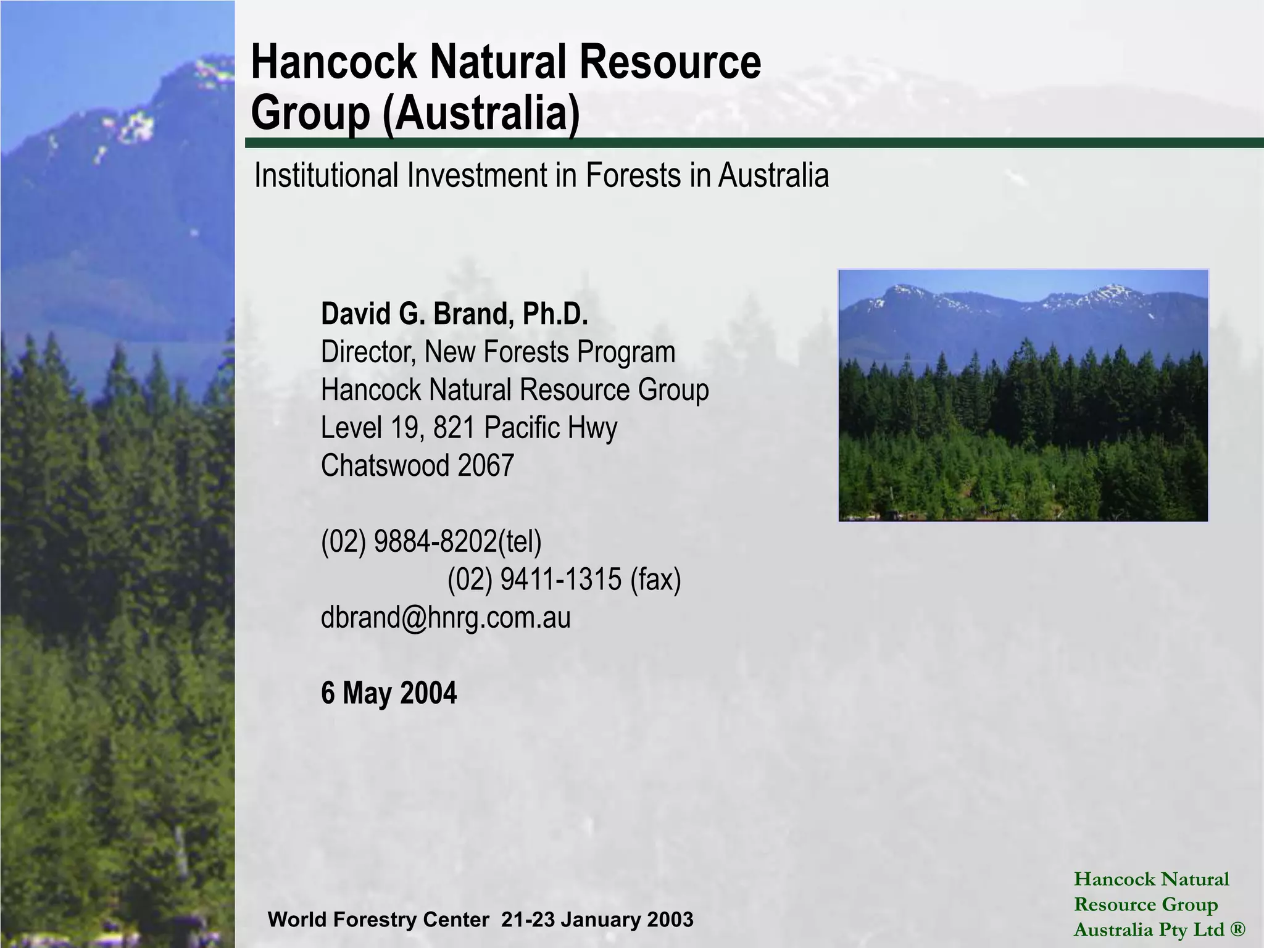
Task: Click subtitle 'Institutional Investment in Forests in Australia'
Action: 541,175
